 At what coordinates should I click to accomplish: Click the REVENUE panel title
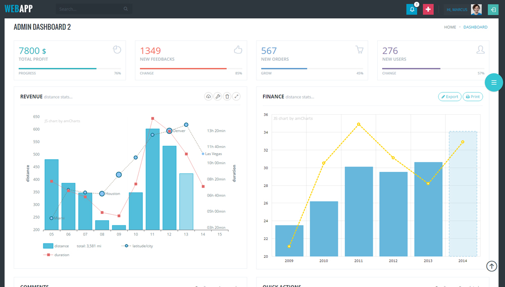(x=31, y=97)
